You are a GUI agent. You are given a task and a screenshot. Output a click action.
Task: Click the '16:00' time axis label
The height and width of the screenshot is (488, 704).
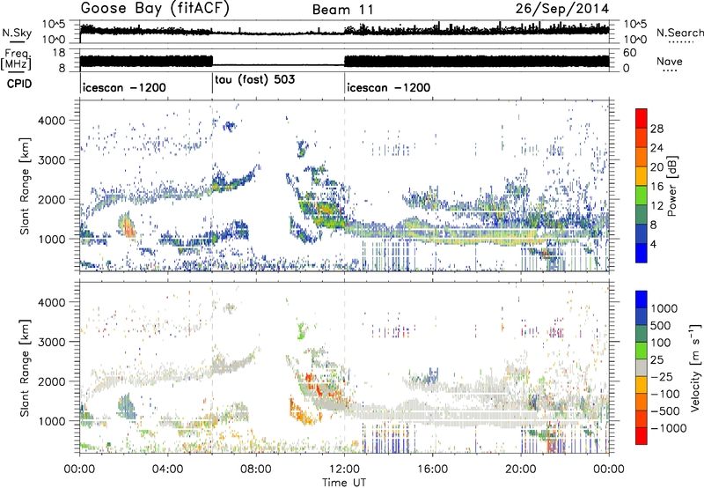432,470
